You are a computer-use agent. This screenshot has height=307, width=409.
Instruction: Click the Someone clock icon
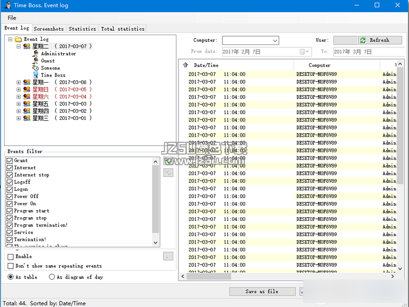(36, 68)
